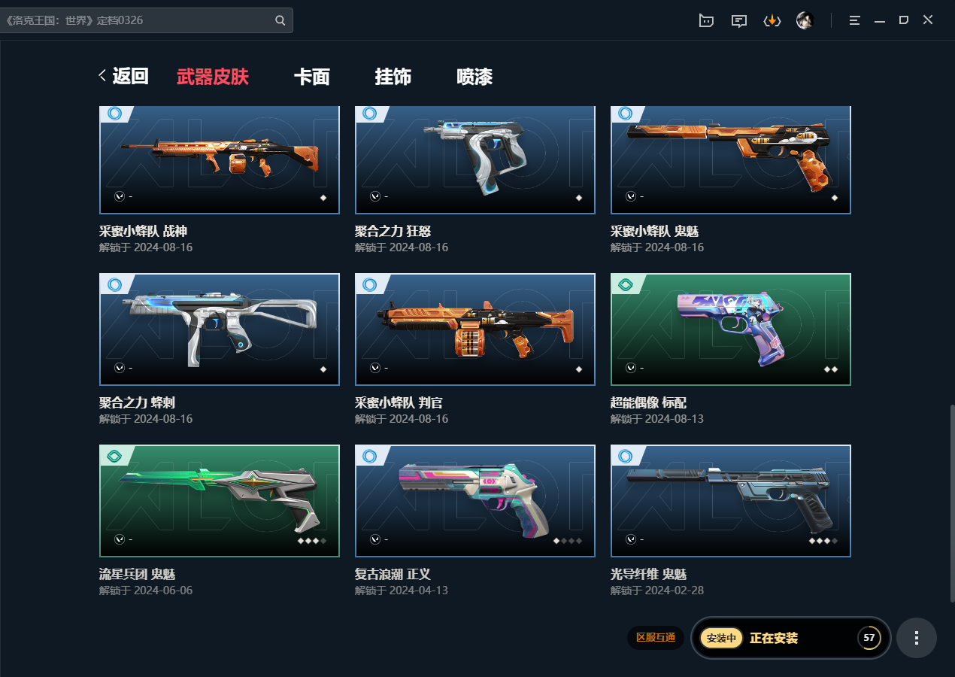Image resolution: width=955 pixels, height=677 pixels.
Task: Click the orange download manager icon
Action: tap(772, 20)
